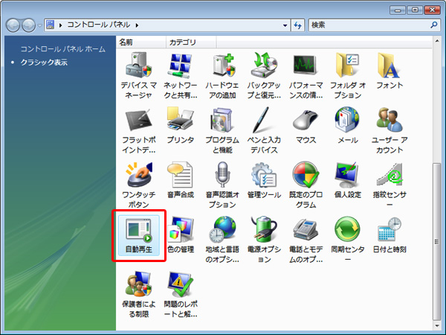Click the コントロール パネル breadcrumb text
446x335 pixels.
click(99, 25)
